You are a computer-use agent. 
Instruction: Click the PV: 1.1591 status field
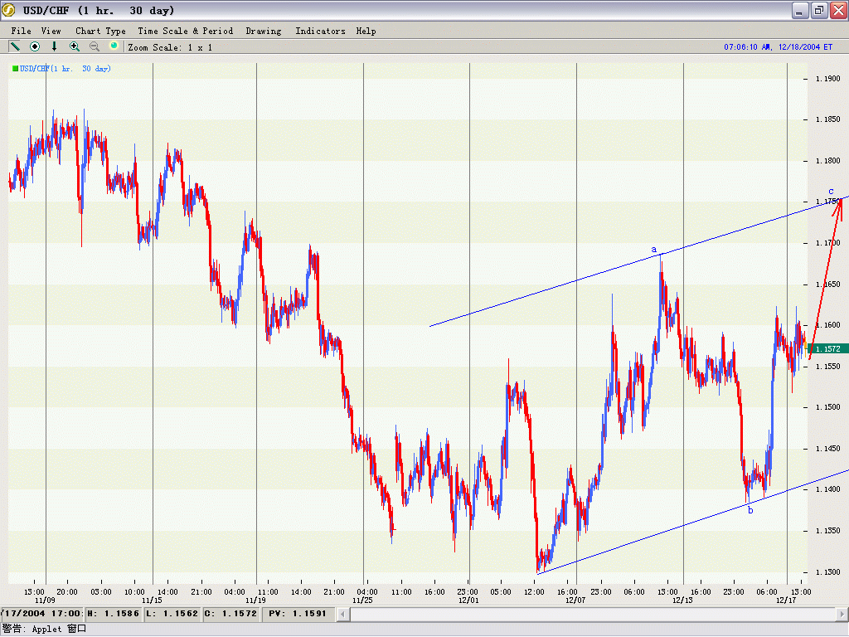tap(298, 614)
